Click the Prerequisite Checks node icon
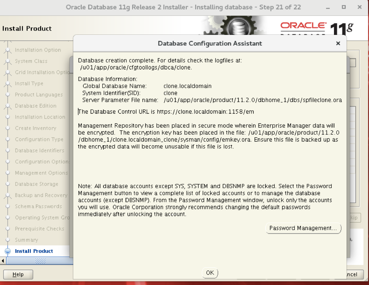This screenshot has width=369, height=285. [x=9, y=228]
